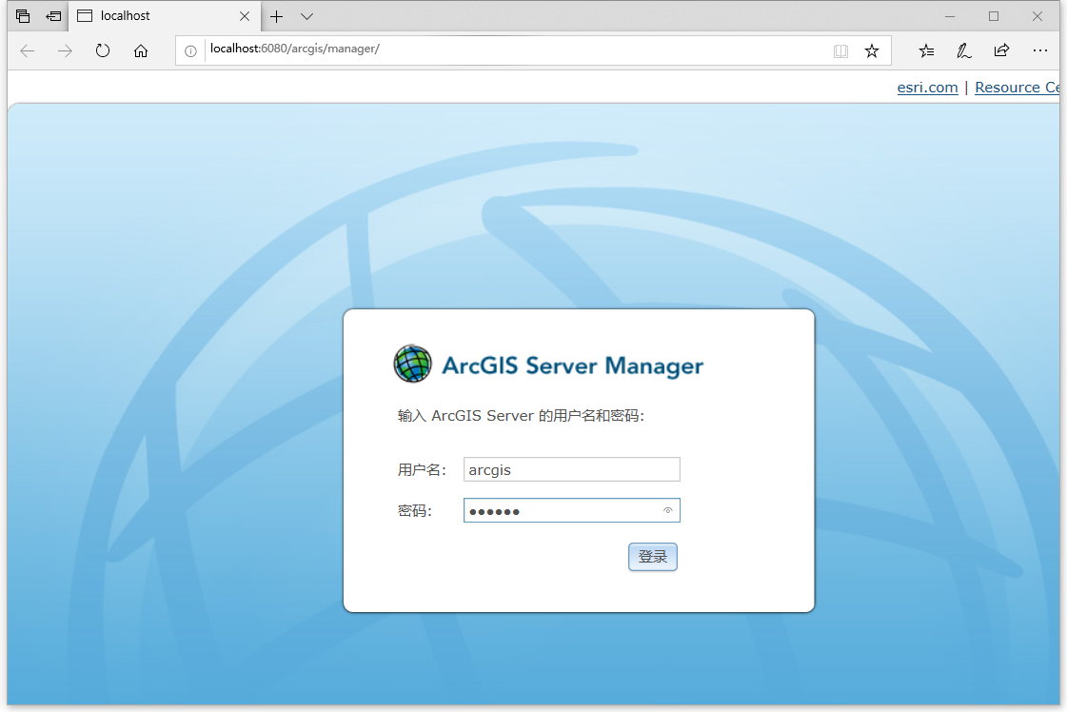Viewport: 1067px width, 712px height.
Task: Close the localhost tab
Action: pos(245,16)
